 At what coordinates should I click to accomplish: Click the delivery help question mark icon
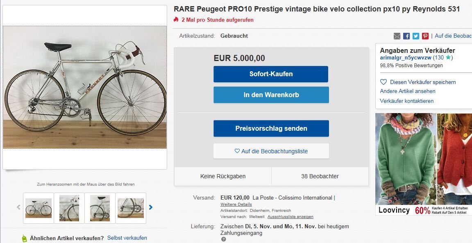click(x=223, y=239)
